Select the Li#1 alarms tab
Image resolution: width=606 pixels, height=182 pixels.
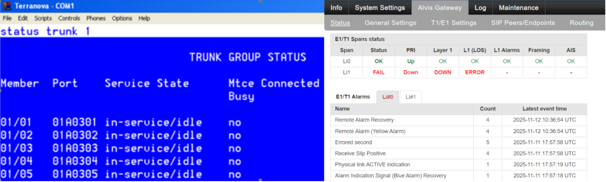410,97
